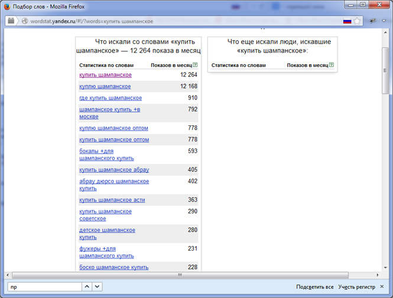Open link 'купить шампанское'

click(x=105, y=74)
